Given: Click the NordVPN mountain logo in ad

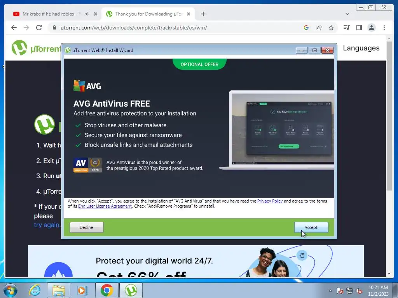Looking at the screenshot, I should point(58,270).
